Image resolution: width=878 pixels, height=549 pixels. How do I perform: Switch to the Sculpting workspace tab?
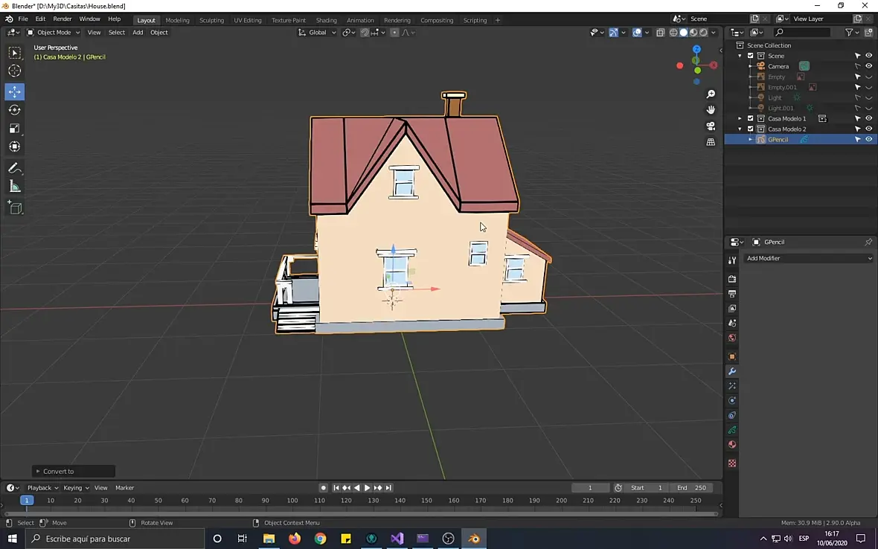(211, 20)
